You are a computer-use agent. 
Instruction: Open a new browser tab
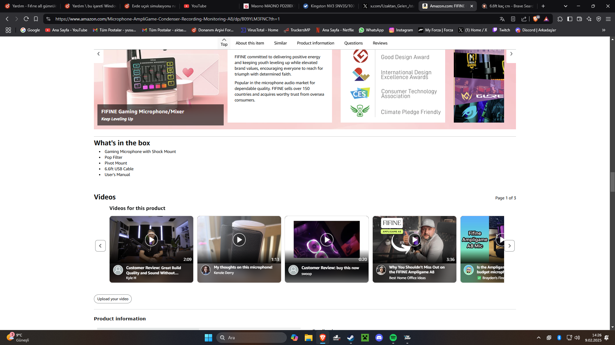[543, 6]
